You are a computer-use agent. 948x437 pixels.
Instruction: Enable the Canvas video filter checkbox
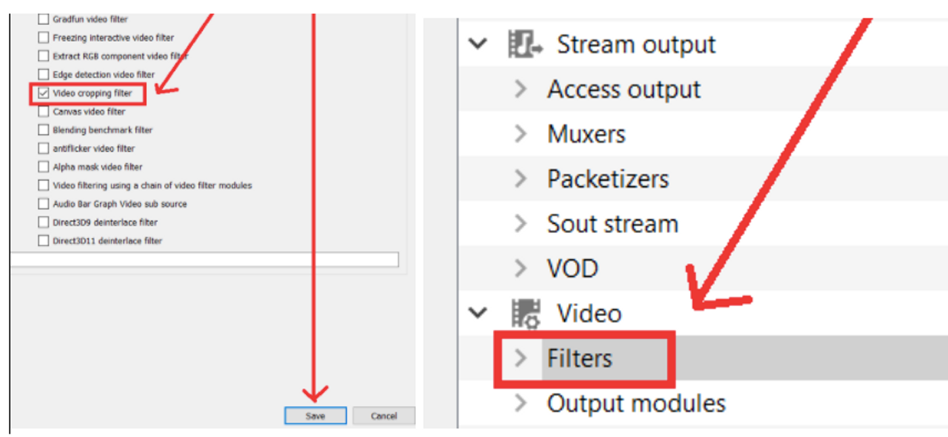click(x=44, y=112)
